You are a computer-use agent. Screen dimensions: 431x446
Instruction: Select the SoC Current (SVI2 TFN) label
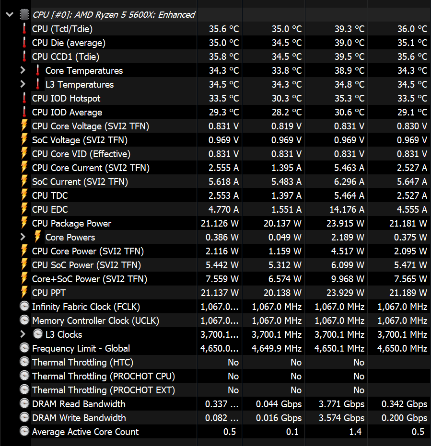coord(80,182)
